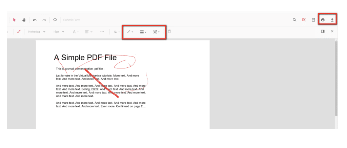Screen dimensions: 347x148
Task: Undo the last annotation change
Action: (x=35, y=20)
